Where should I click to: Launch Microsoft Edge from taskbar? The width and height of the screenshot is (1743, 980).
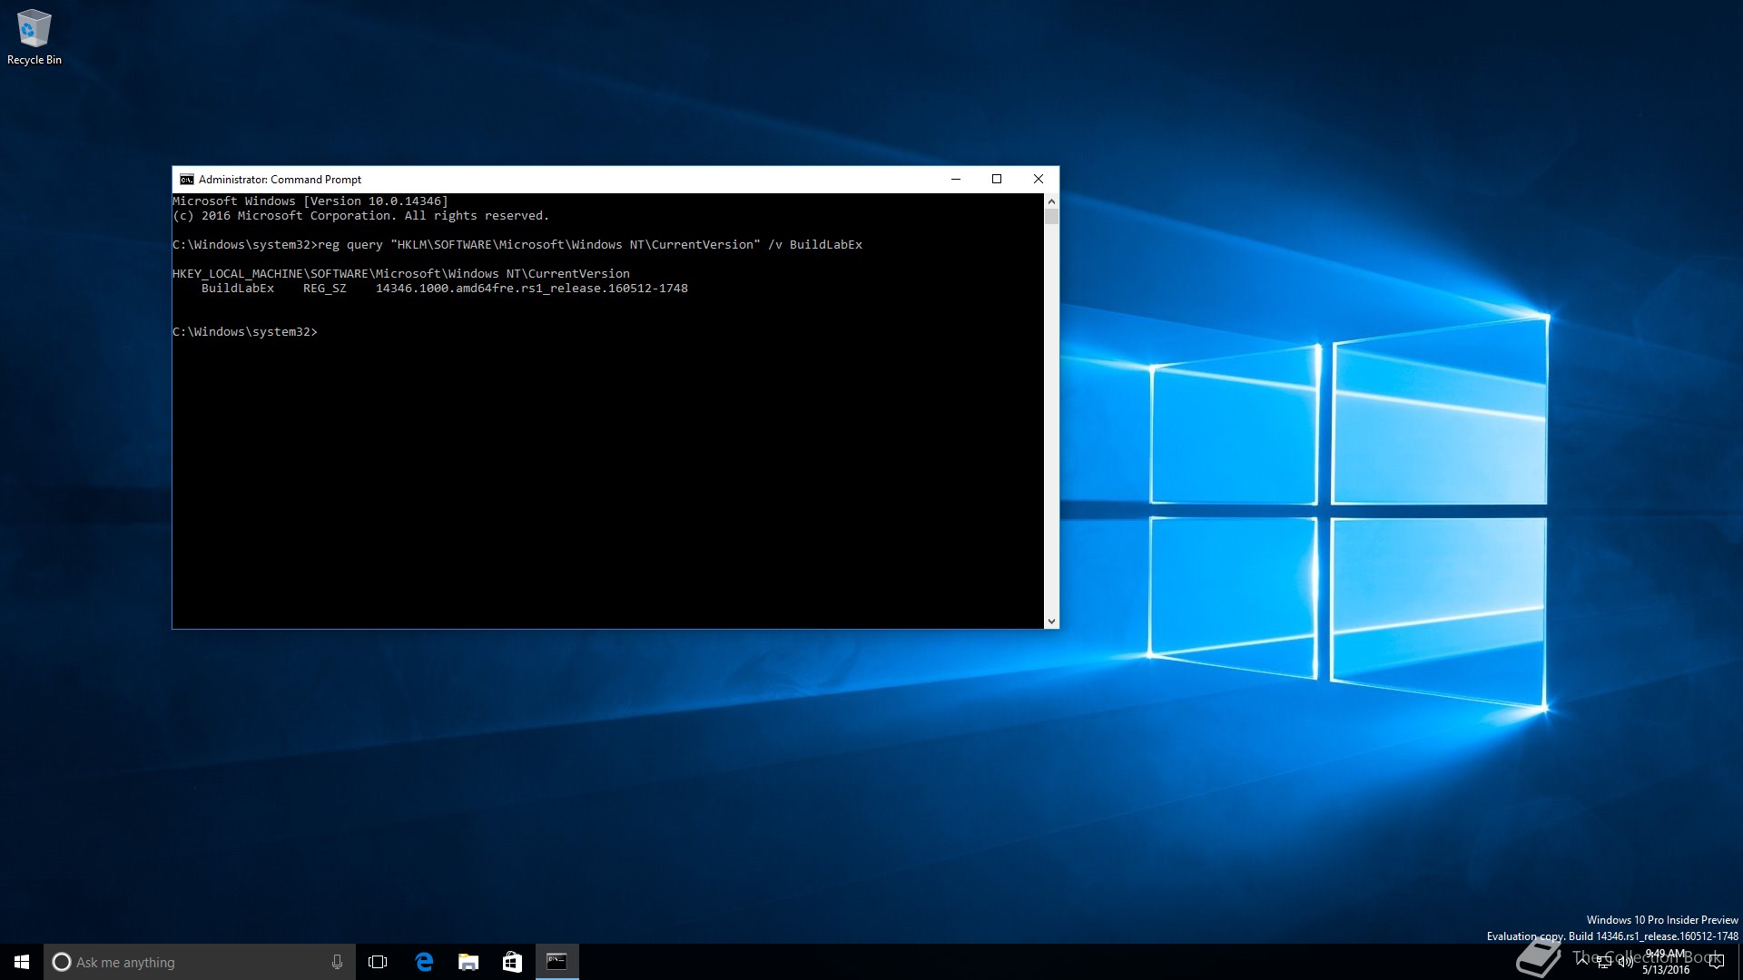[423, 962]
